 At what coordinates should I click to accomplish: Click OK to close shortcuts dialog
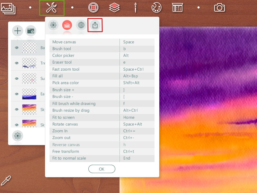pyautogui.click(x=102, y=169)
